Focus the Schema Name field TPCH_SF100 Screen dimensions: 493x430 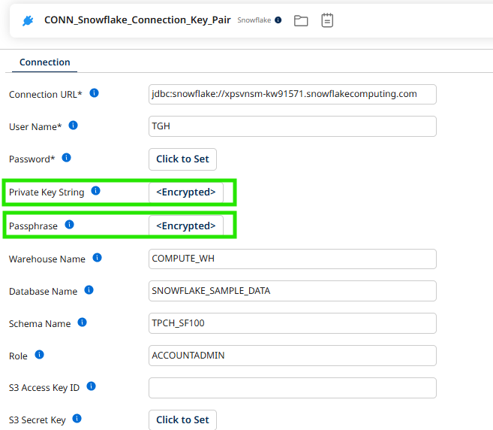[x=293, y=323]
